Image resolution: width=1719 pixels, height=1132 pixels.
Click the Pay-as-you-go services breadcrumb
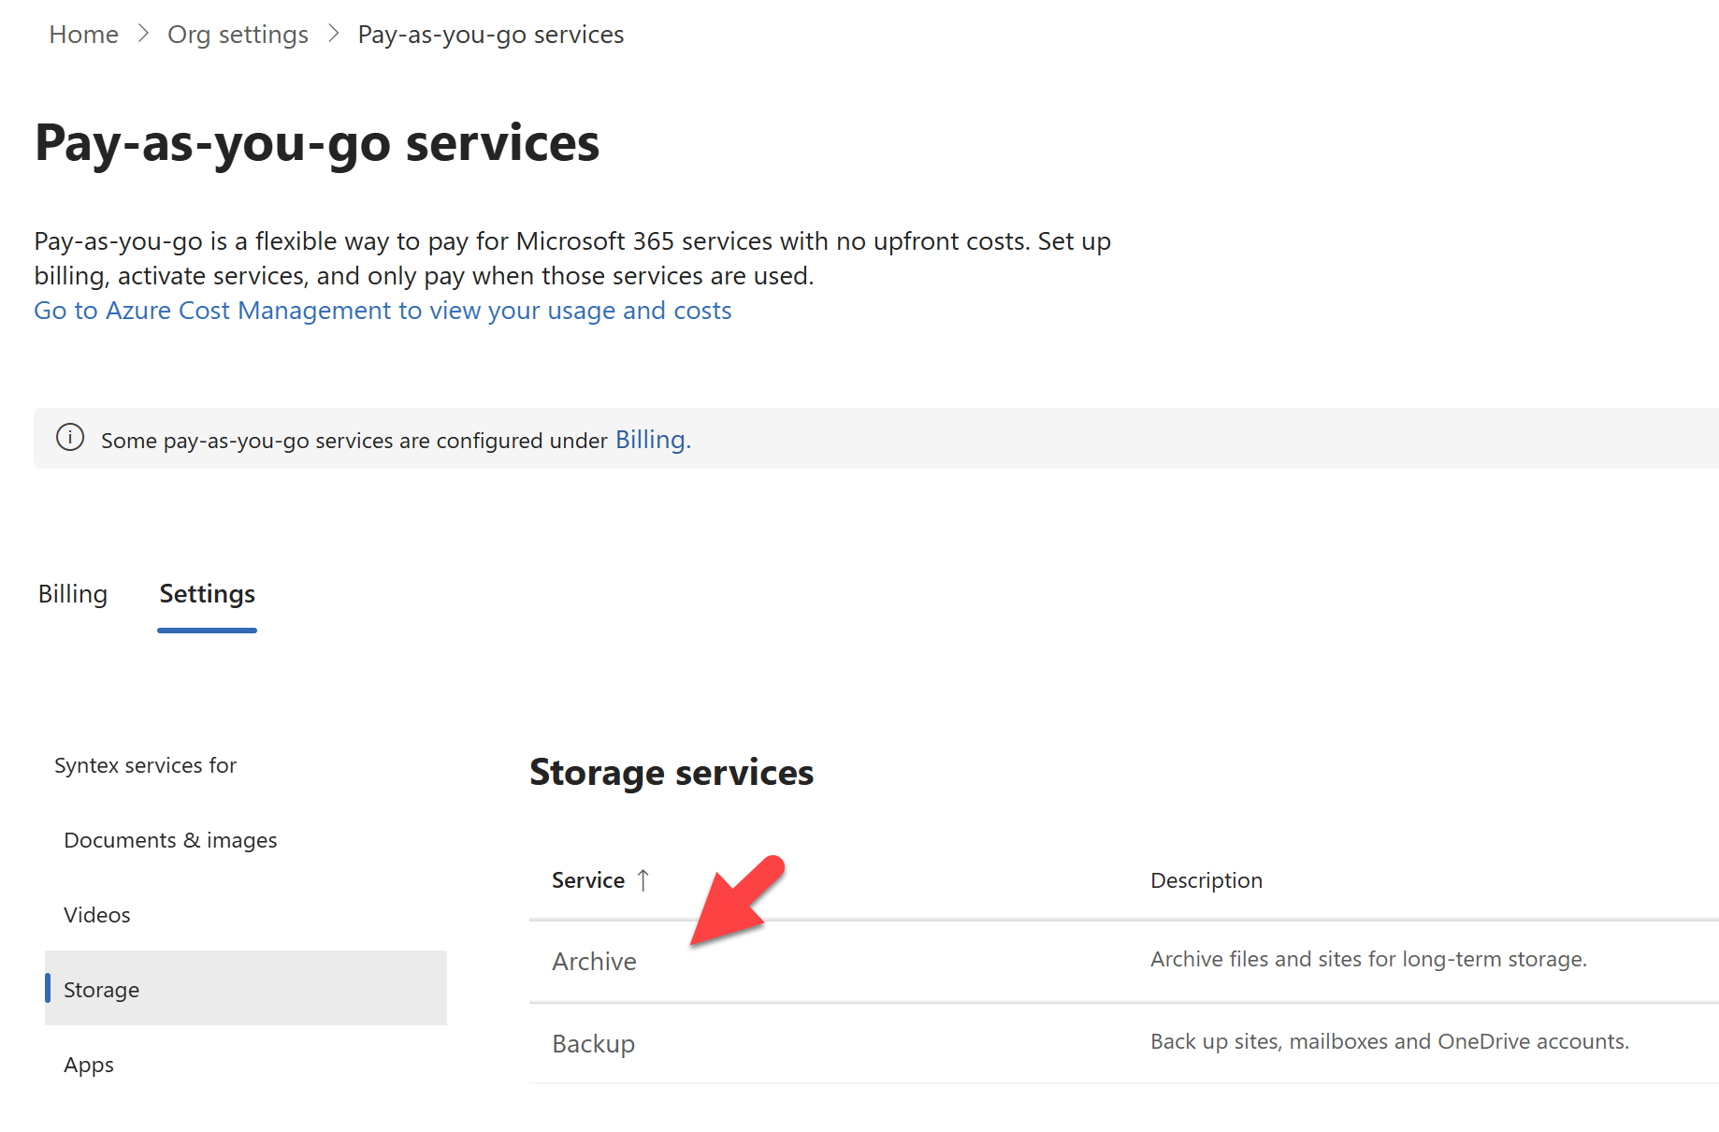pyautogui.click(x=491, y=35)
